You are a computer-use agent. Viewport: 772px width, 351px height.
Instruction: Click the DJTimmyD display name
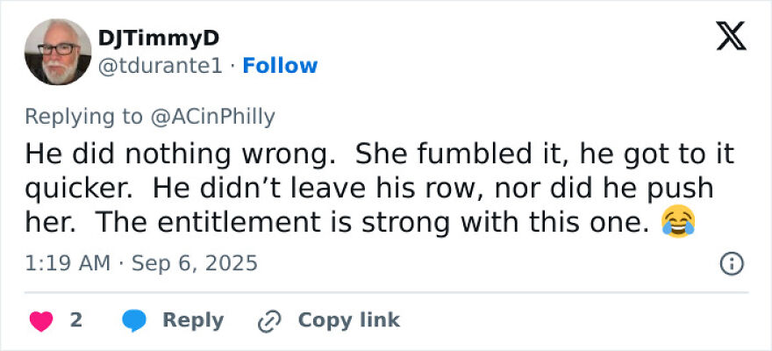tap(158, 38)
